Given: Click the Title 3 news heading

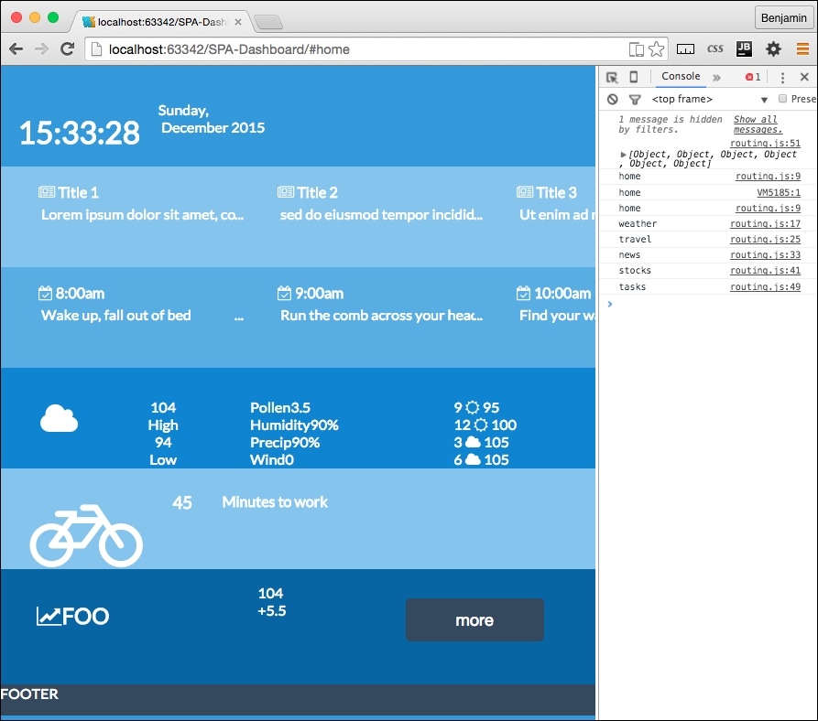Looking at the screenshot, I should tap(557, 193).
